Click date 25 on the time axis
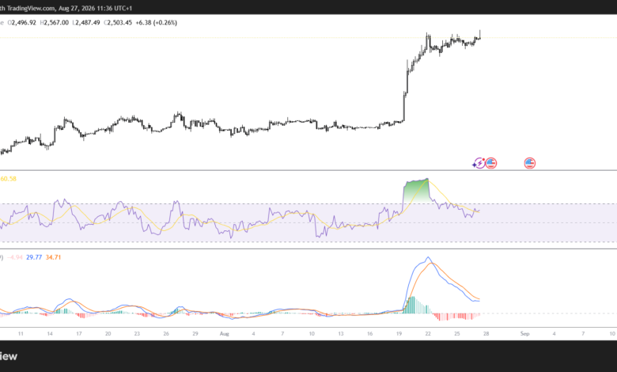 coord(457,334)
